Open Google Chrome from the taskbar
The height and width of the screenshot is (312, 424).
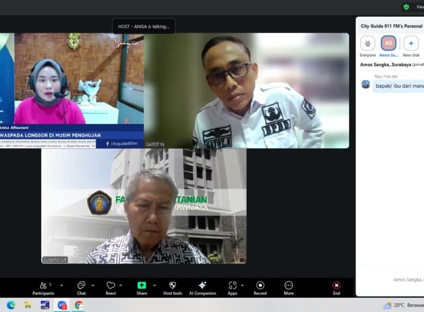[79, 305]
